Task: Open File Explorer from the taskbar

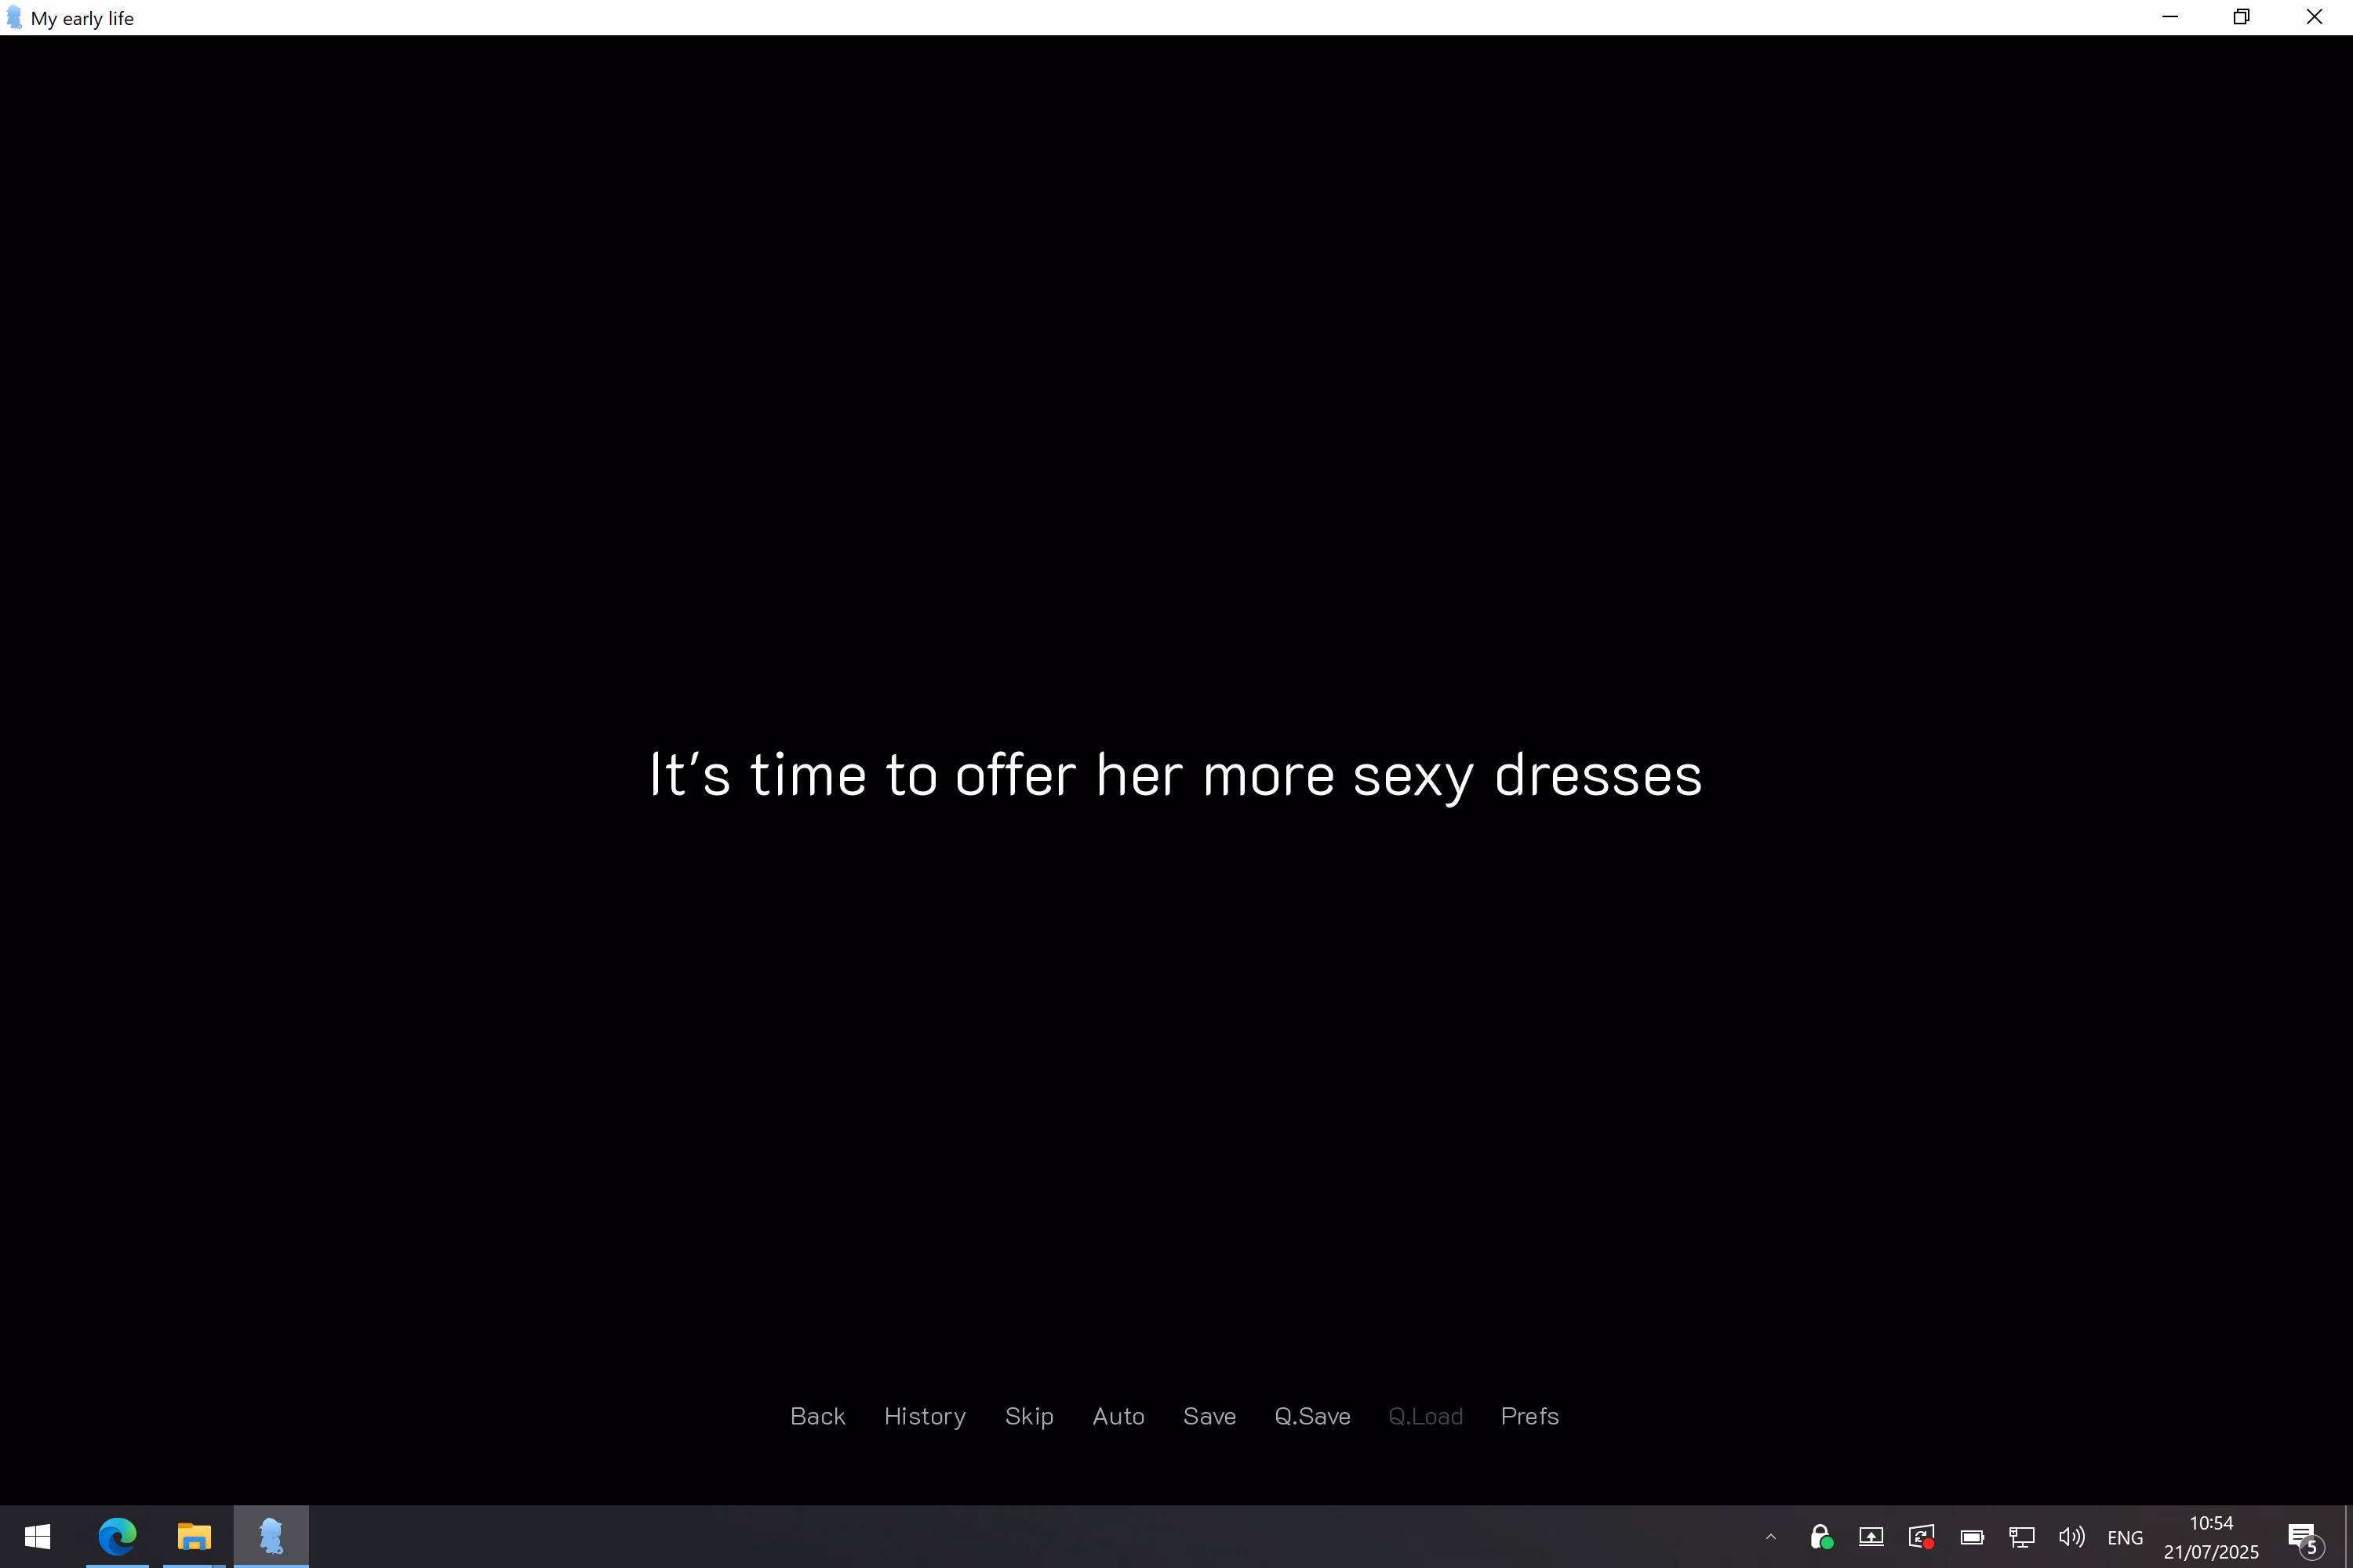Action: click(x=194, y=1537)
